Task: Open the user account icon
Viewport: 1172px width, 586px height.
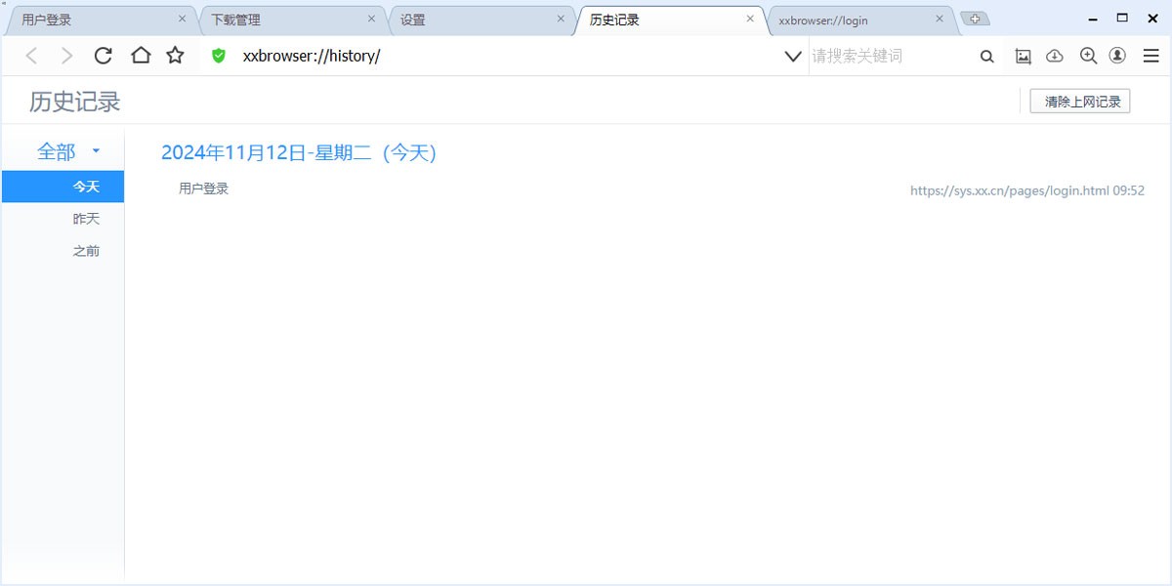Action: pos(1117,56)
